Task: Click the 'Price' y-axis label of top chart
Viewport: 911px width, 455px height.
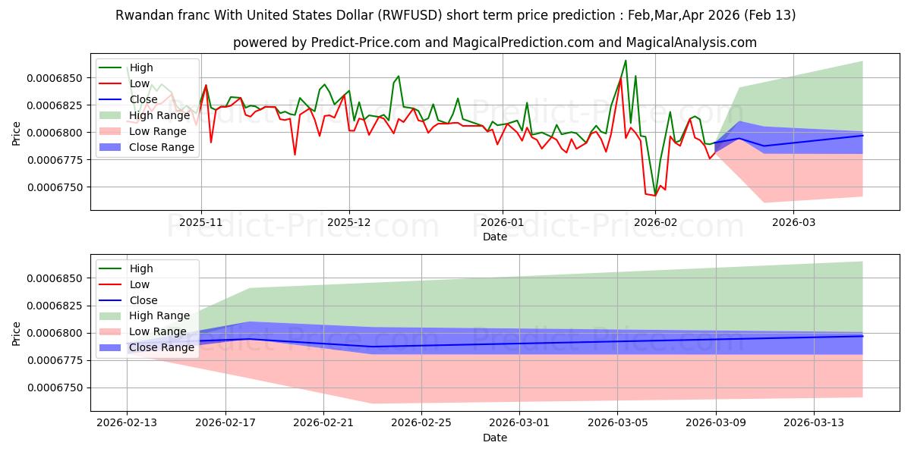Action: (x=17, y=133)
